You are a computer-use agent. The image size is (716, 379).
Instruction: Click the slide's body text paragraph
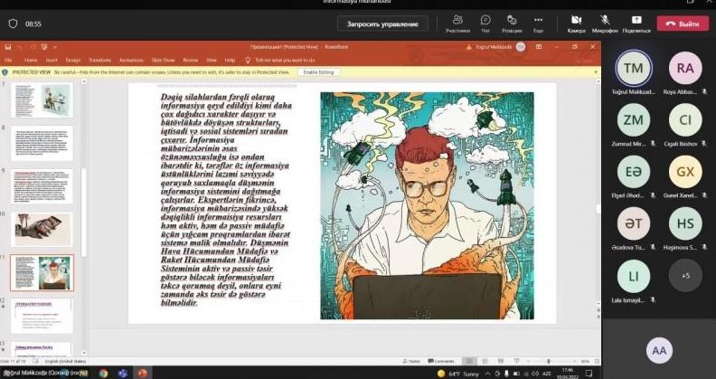click(x=226, y=200)
